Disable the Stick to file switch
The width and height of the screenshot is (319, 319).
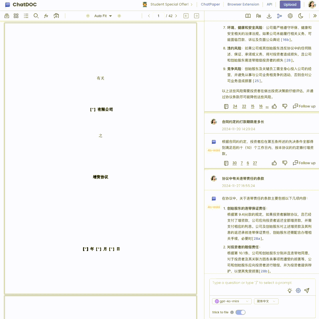(x=240, y=312)
